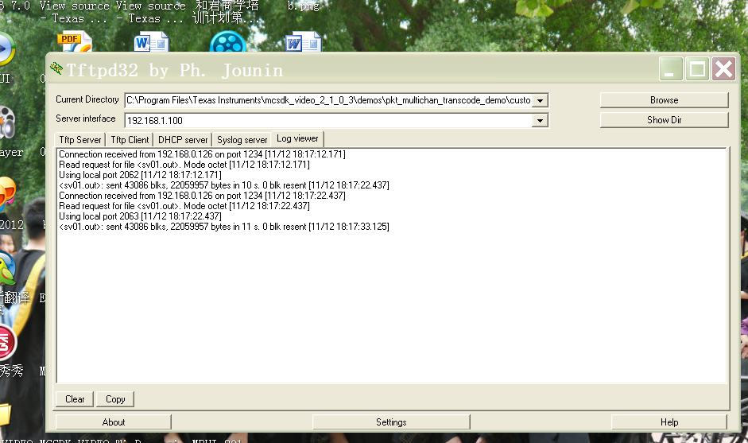Close the Tftpd32 window
The width and height of the screenshot is (748, 443).
click(x=723, y=69)
